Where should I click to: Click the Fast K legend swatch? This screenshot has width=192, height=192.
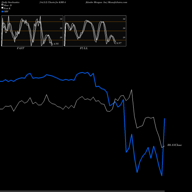click(x=2, y=8)
